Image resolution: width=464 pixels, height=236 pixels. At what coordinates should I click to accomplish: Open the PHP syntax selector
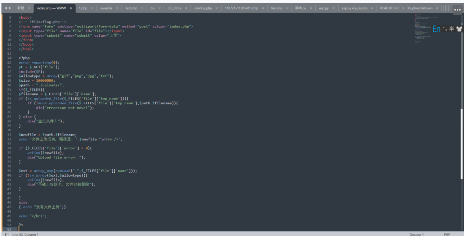pos(447,234)
